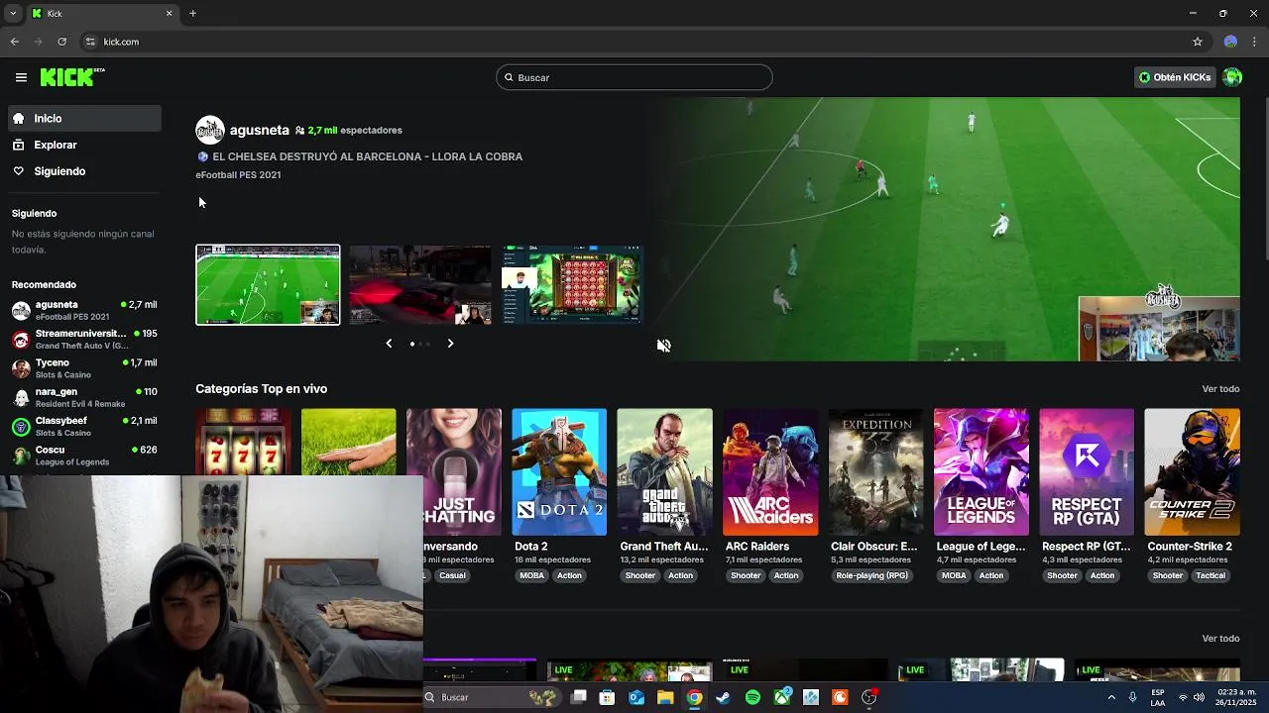Open the Siguiendo sidebar tab

84,171
